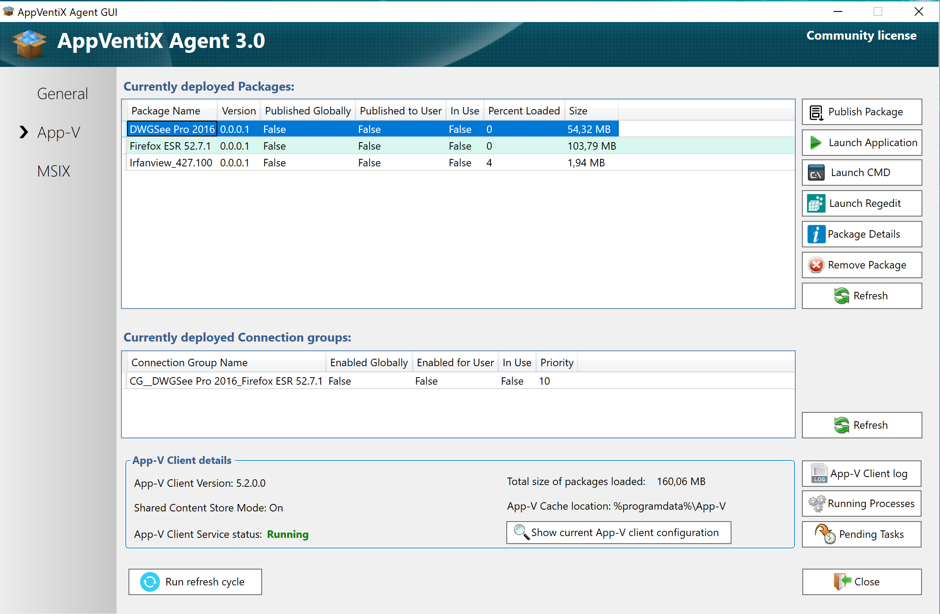Image resolution: width=940 pixels, height=614 pixels.
Task: Switch to the MSIX section
Action: (x=54, y=171)
